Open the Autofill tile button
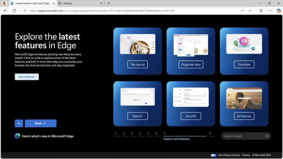 pyautogui.click(x=191, y=116)
